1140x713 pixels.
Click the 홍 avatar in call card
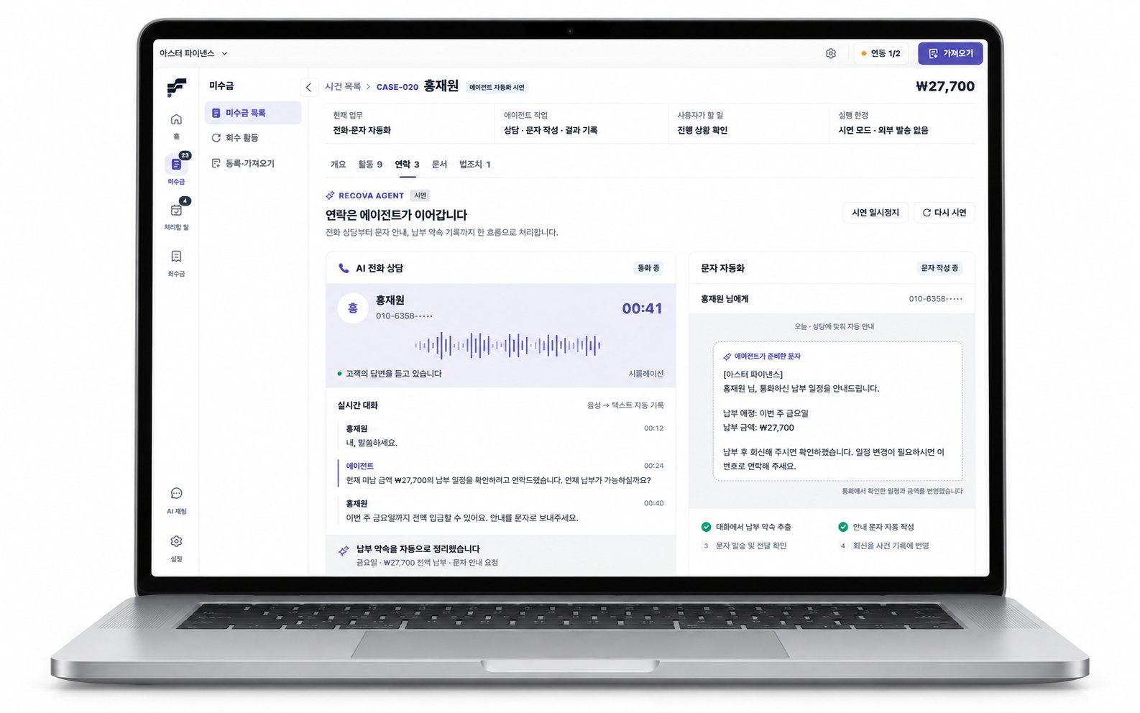(x=353, y=308)
